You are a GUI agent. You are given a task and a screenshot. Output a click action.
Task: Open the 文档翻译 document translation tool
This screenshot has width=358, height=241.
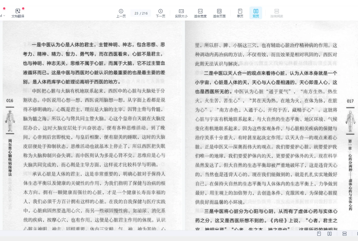click(x=18, y=13)
